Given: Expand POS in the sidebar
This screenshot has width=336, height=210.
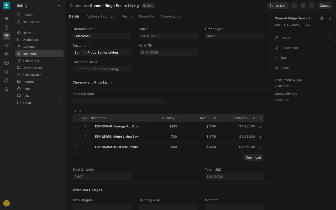Looking at the screenshot, I should [x=39, y=96].
